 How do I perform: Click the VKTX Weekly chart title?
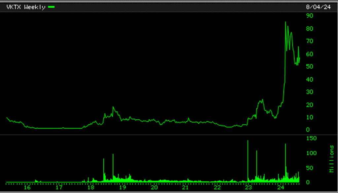(x=26, y=7)
